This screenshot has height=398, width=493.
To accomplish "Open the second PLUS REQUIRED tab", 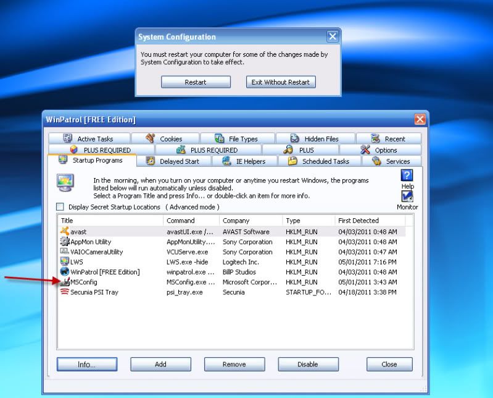I will [208, 150].
